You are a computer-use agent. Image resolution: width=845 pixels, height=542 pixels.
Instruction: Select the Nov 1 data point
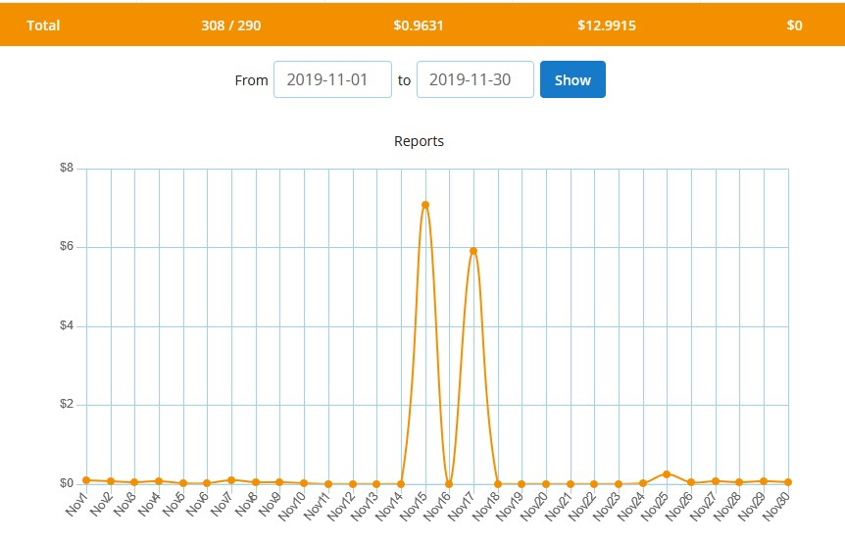86,480
